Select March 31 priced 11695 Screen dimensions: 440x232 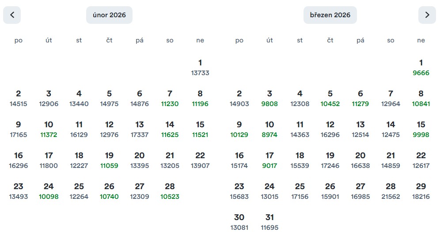tap(269, 222)
